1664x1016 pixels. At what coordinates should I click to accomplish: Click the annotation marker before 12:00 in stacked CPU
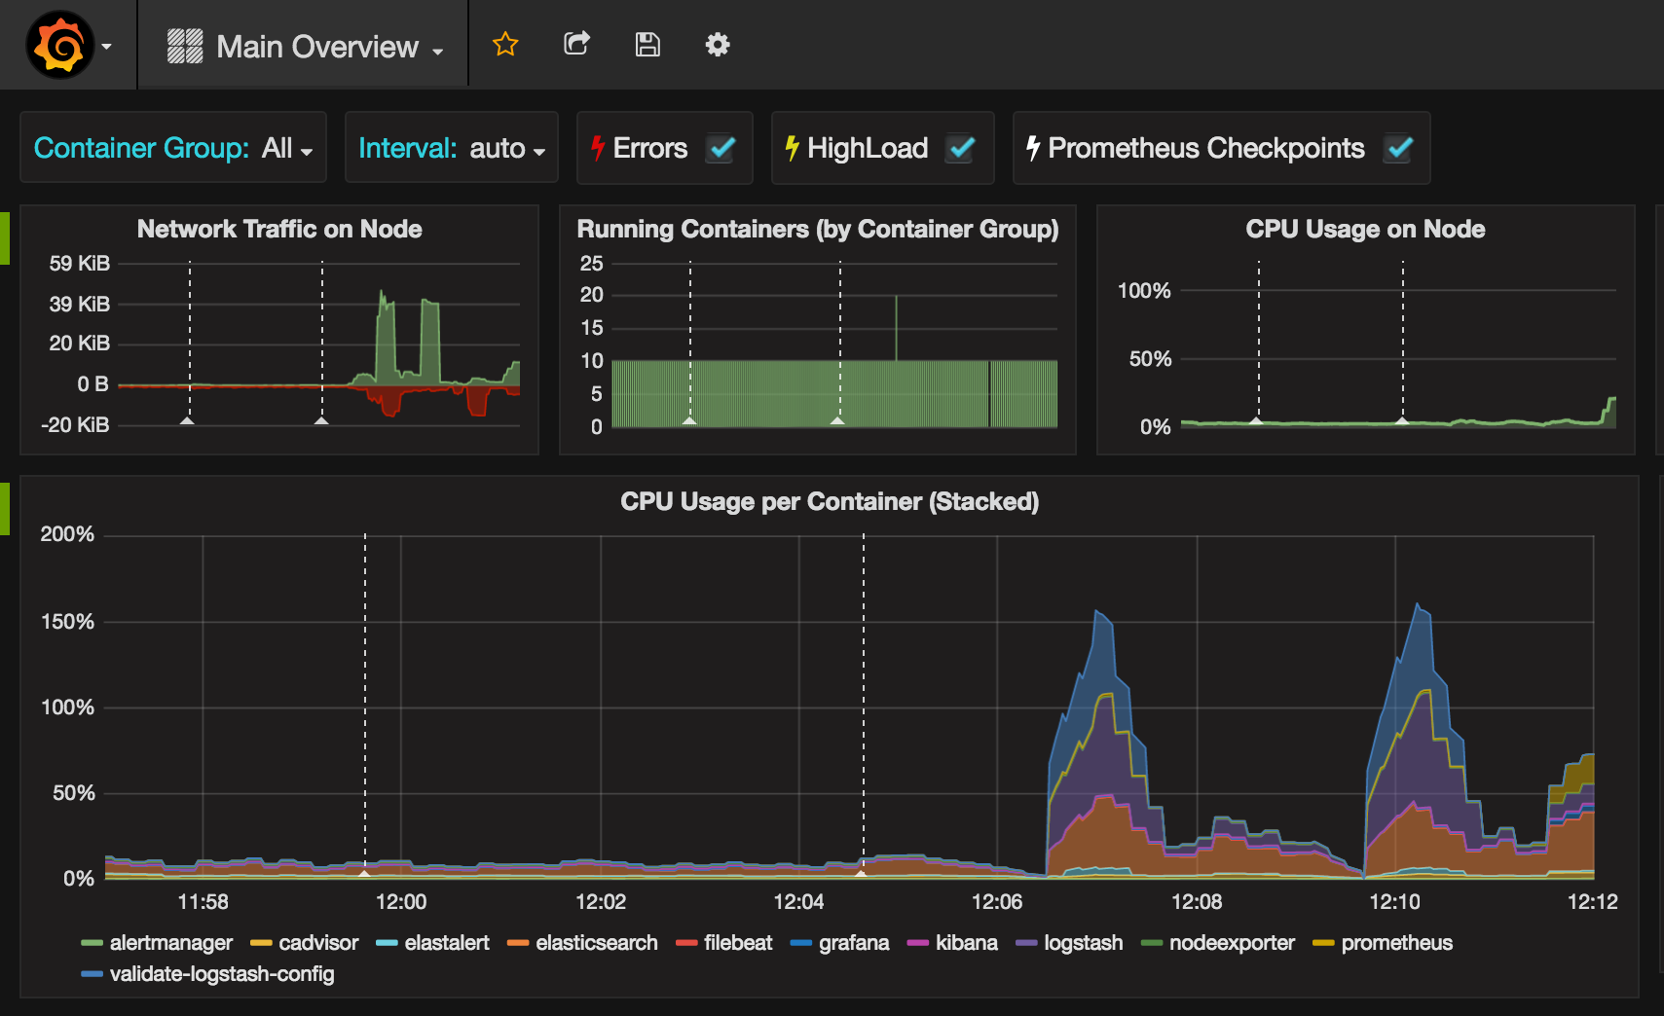point(364,874)
